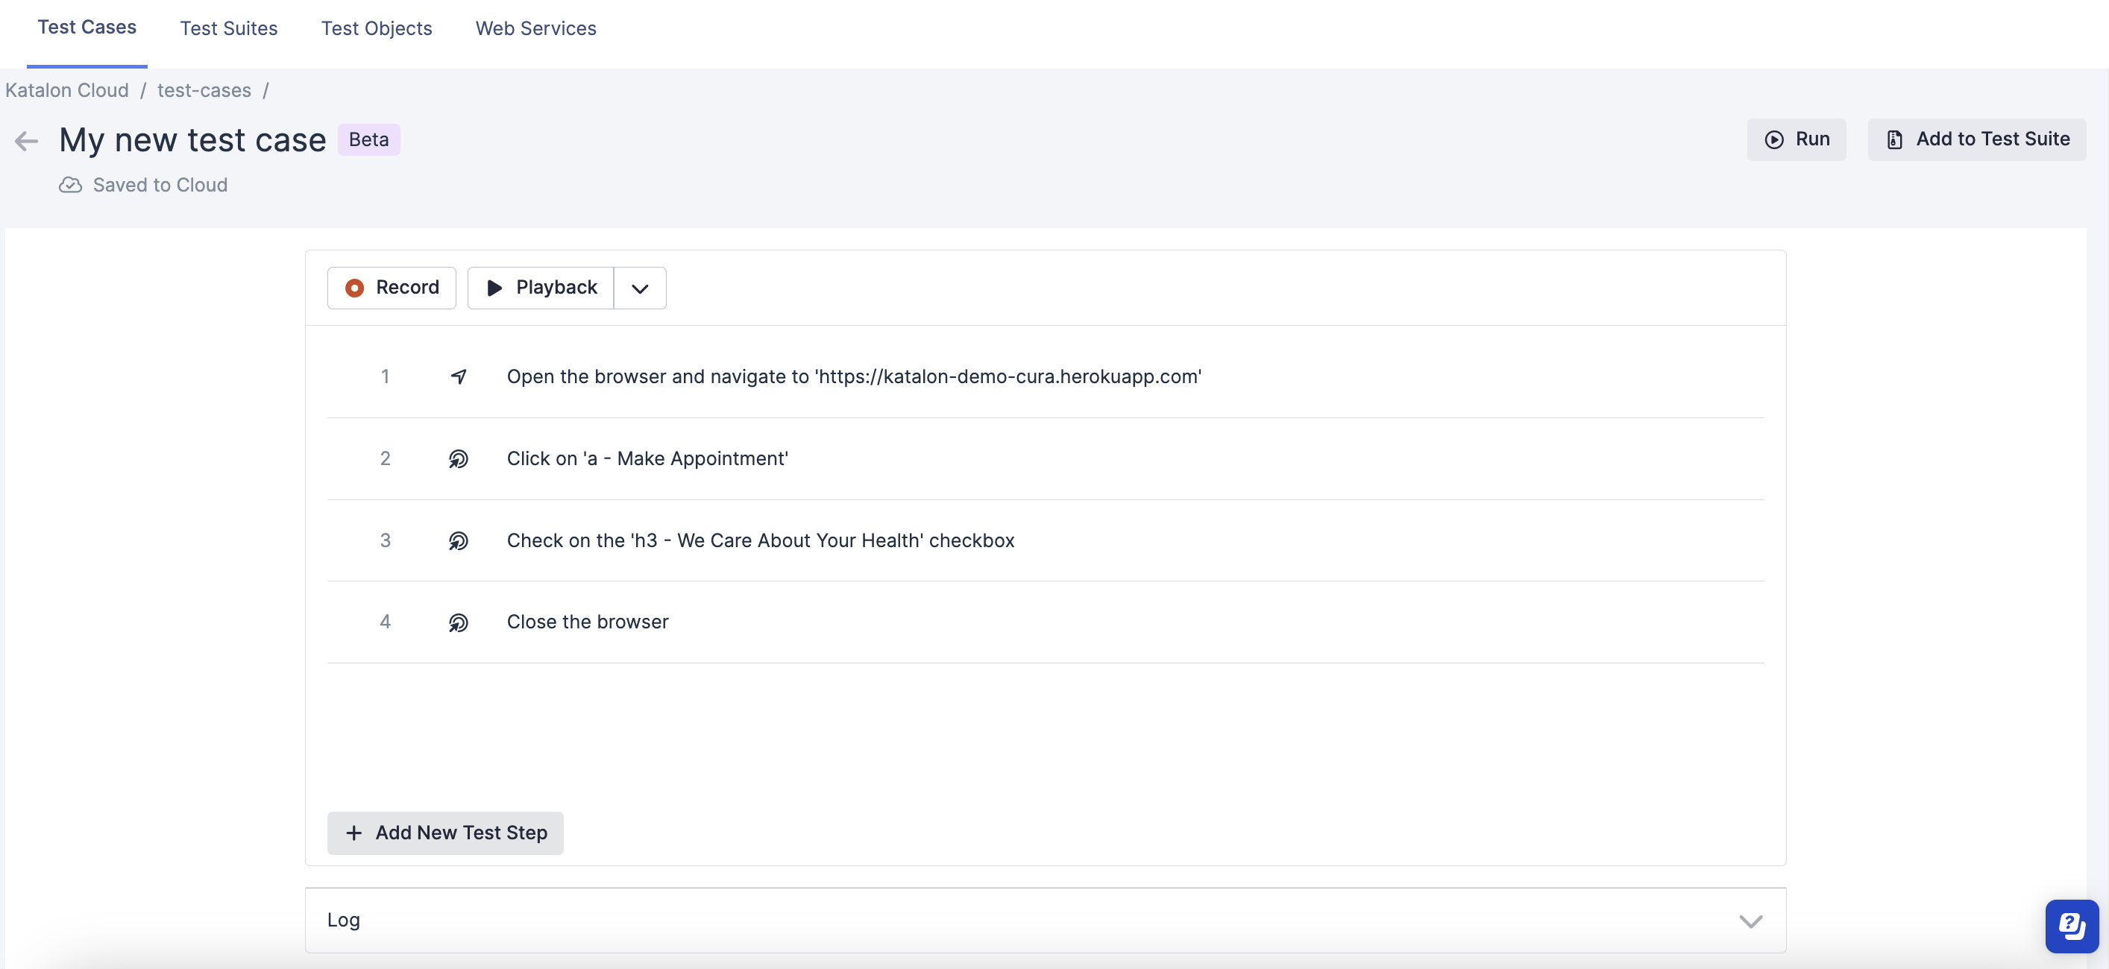Start recording with the Record button
The image size is (2109, 969).
click(x=392, y=288)
